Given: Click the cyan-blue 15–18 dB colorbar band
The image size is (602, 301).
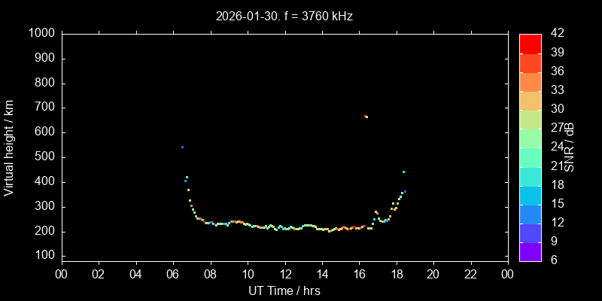Looking at the screenshot, I should pyautogui.click(x=531, y=195).
